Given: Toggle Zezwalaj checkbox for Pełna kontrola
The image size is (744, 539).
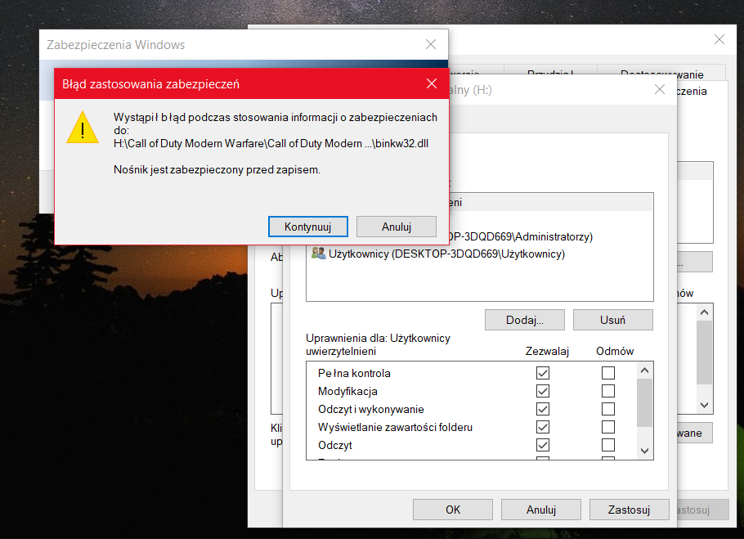Looking at the screenshot, I should point(543,373).
